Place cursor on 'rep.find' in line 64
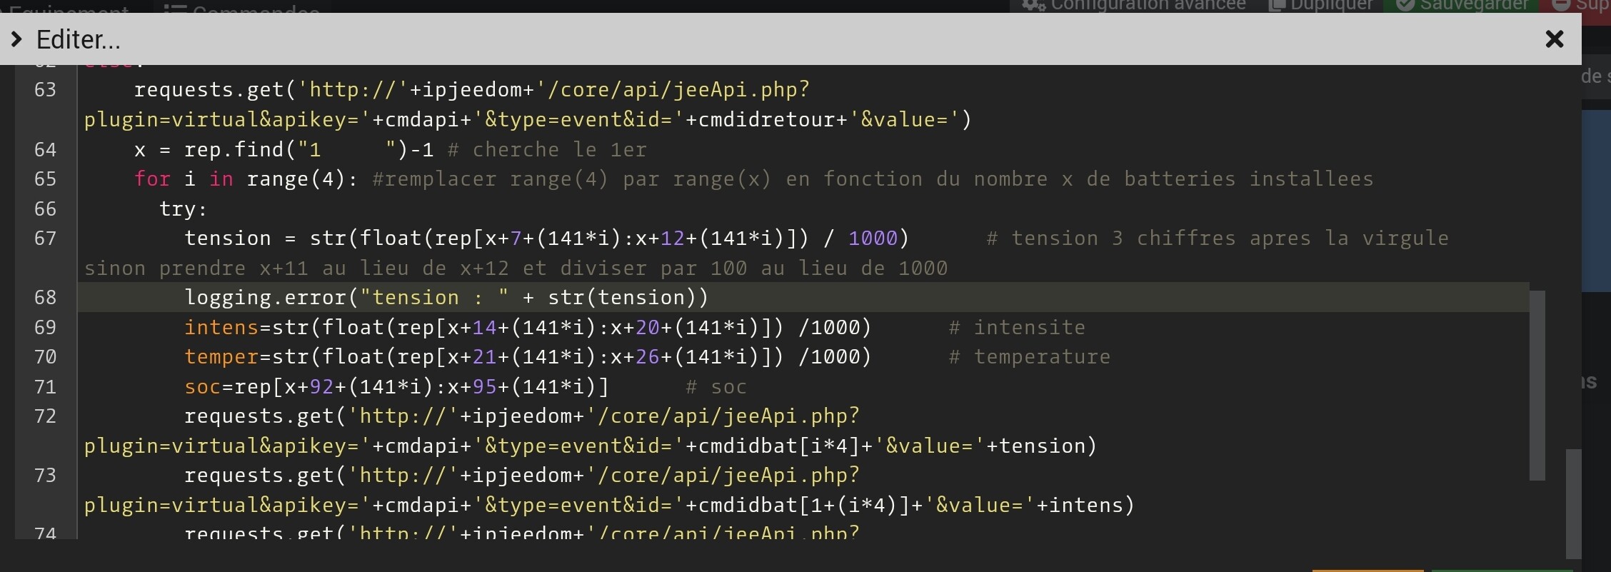The image size is (1611, 572). [x=234, y=150]
